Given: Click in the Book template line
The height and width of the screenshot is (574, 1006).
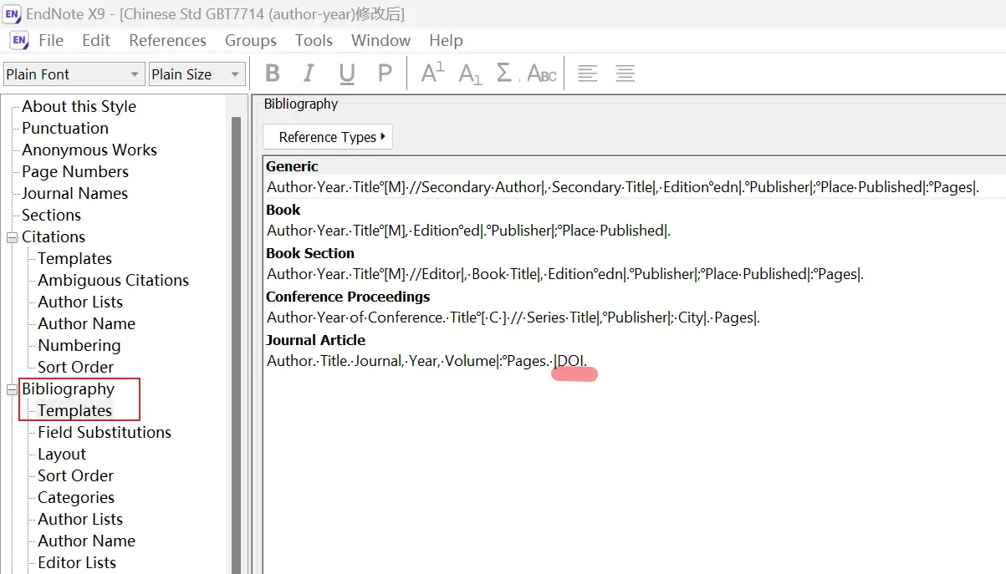Looking at the screenshot, I should pos(468,231).
